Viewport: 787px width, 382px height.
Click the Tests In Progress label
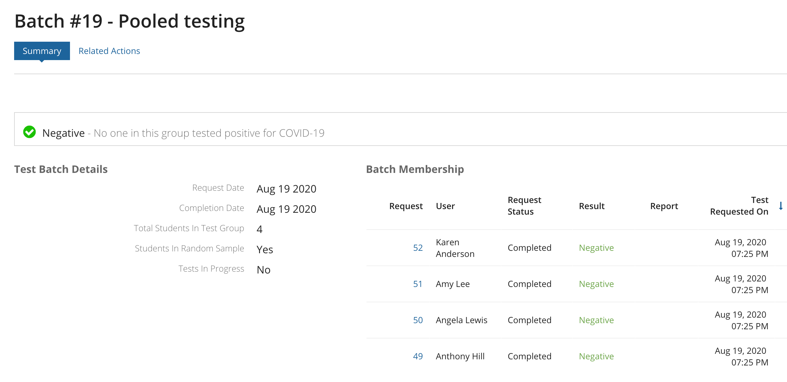coord(211,269)
